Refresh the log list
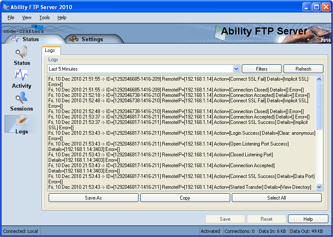 (x=303, y=69)
